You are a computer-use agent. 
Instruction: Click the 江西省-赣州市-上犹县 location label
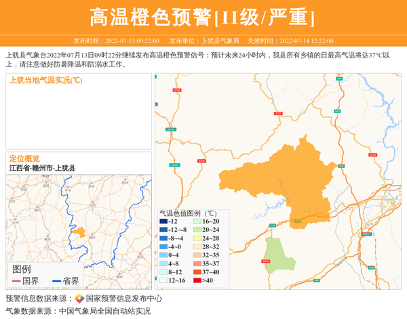point(42,168)
